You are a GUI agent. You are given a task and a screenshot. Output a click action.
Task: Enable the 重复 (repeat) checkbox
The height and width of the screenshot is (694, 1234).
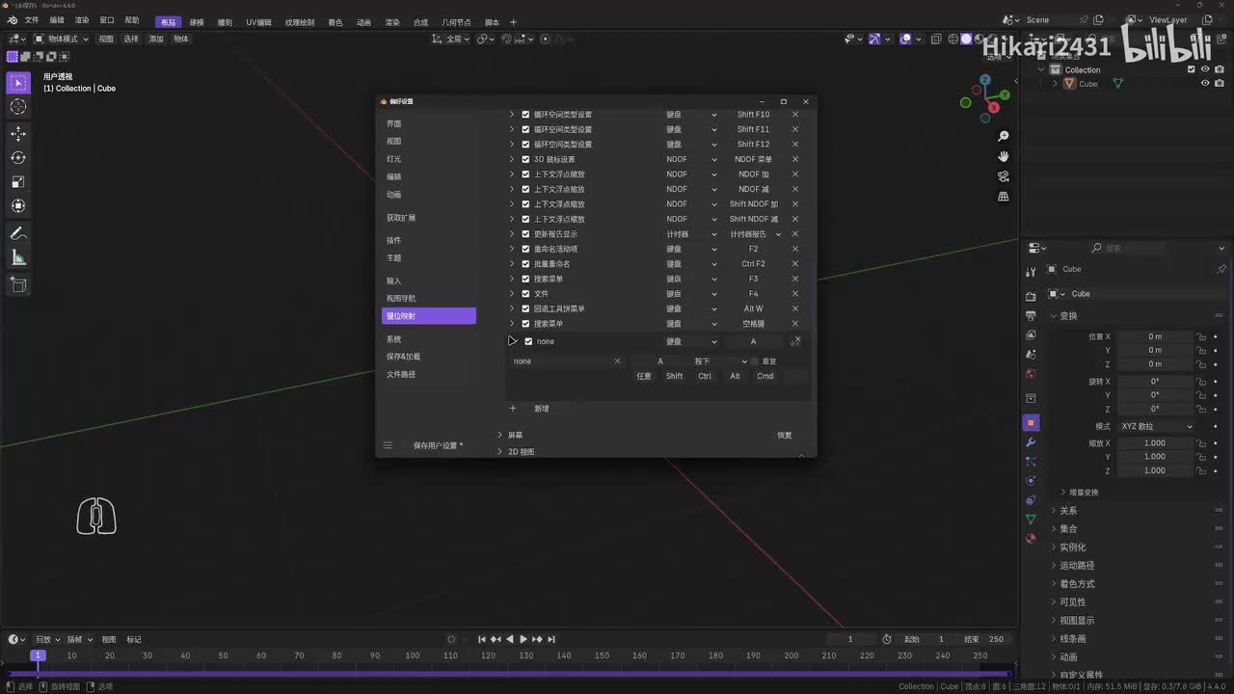pos(755,361)
